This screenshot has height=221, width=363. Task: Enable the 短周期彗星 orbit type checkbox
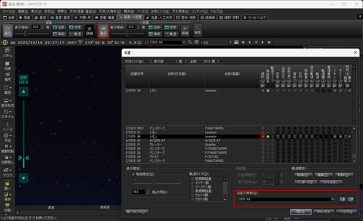click(x=192, y=179)
